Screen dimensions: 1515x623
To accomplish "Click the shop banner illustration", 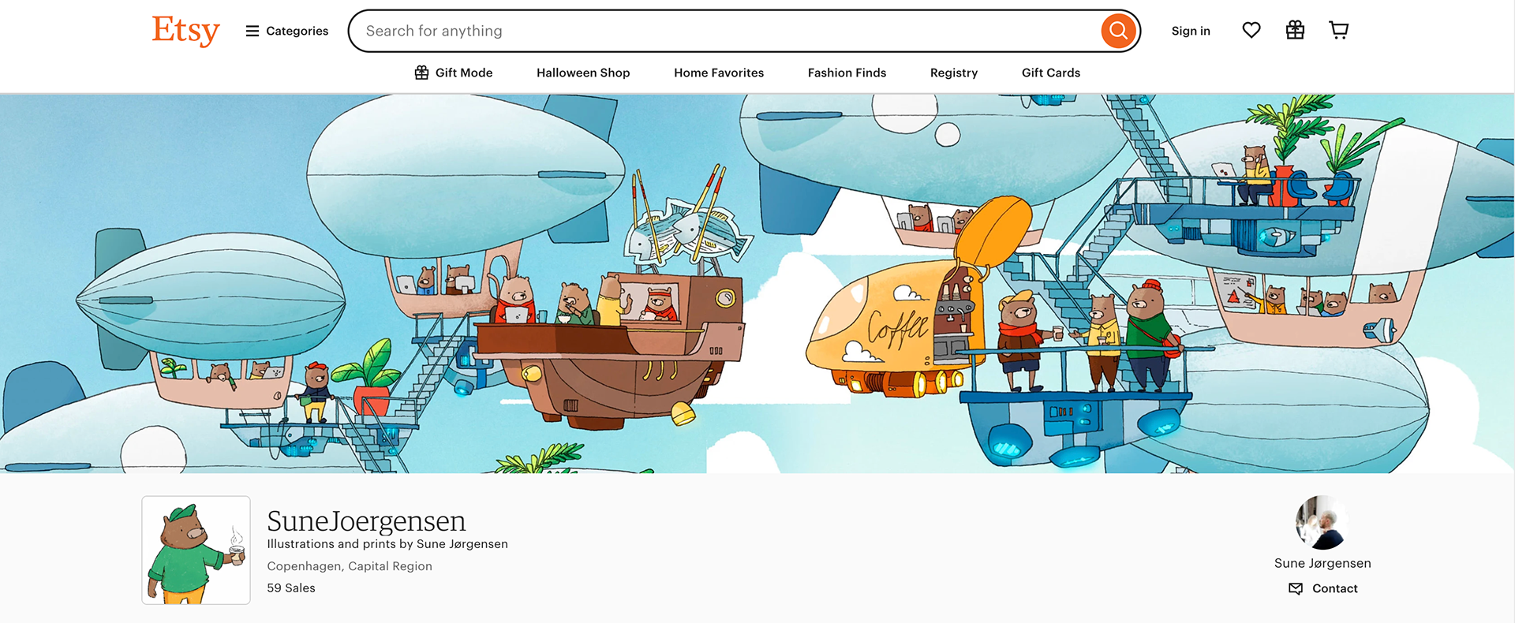I will 757,284.
